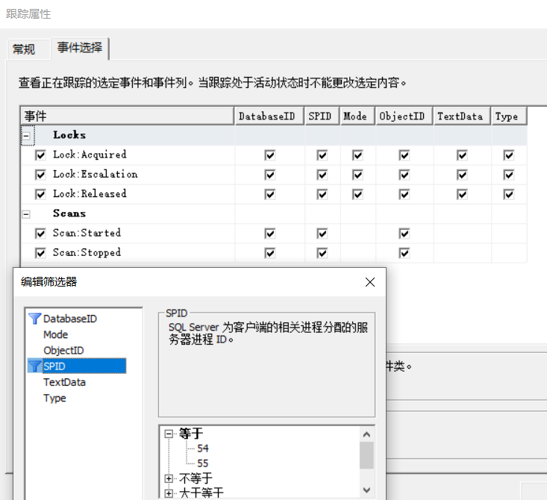Image resolution: width=547 pixels, height=500 pixels.
Task: Toggle Lock:Released Type column checkbox
Action: point(509,194)
